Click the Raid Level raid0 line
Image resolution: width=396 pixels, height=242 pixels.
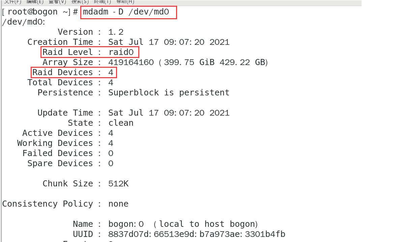[88, 52]
